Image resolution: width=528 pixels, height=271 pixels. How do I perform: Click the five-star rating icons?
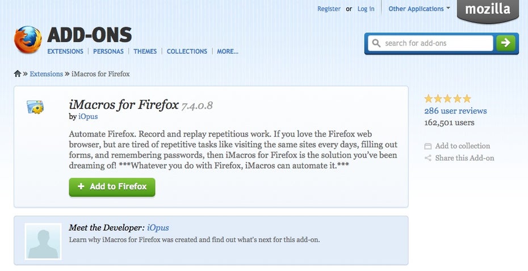click(x=447, y=99)
